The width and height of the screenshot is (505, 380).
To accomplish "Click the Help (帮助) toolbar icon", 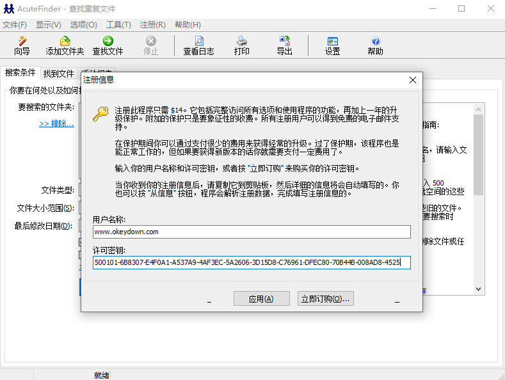I will pyautogui.click(x=375, y=45).
